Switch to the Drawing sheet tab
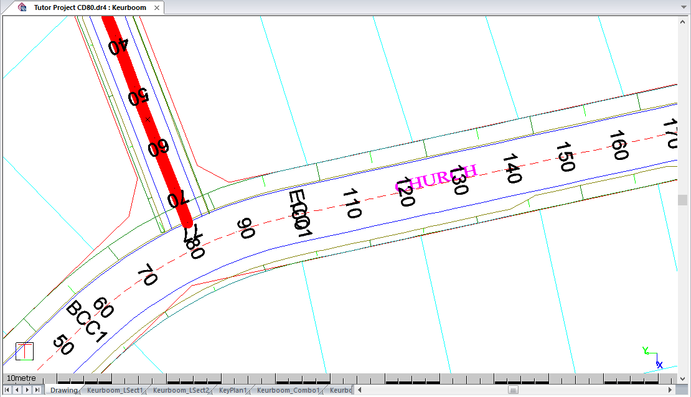This screenshot has height=397, width=691. (x=63, y=390)
